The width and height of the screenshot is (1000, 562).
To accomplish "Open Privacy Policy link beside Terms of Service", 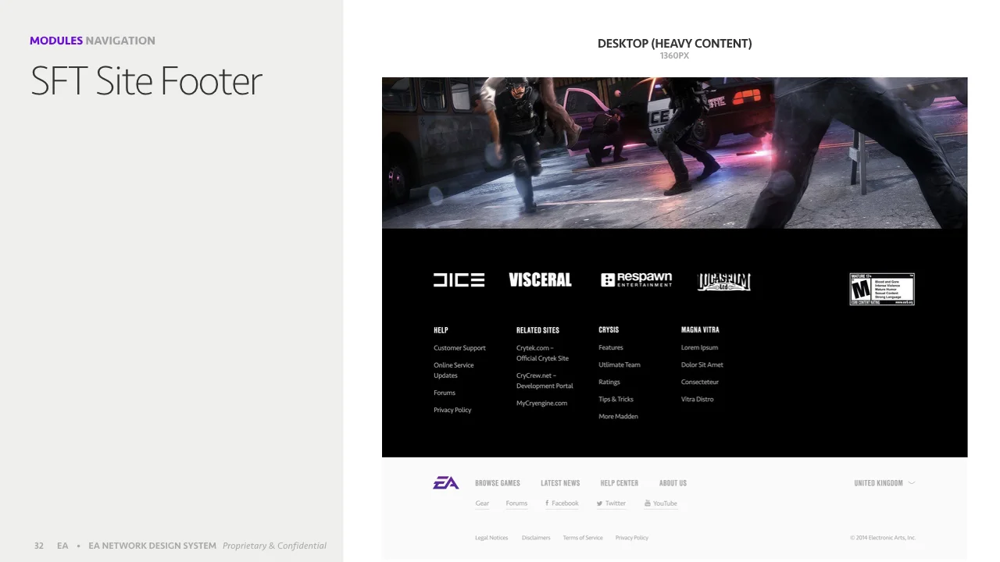I will [632, 538].
